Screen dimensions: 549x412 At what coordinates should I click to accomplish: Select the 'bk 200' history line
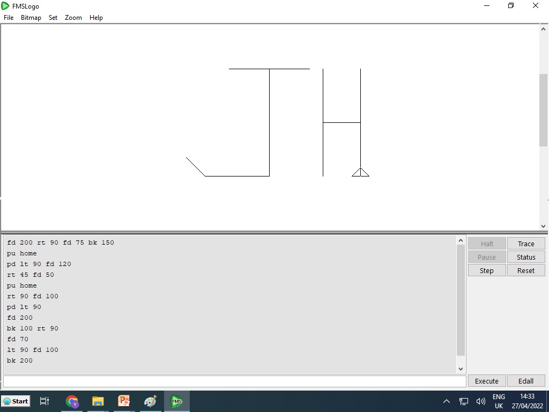click(20, 360)
